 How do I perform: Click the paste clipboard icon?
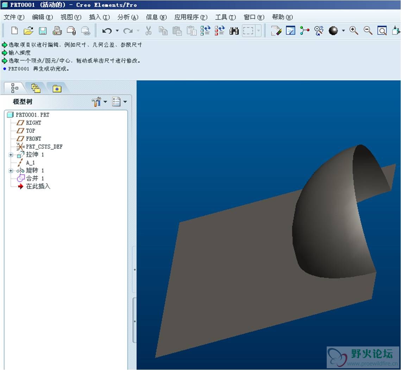177,31
